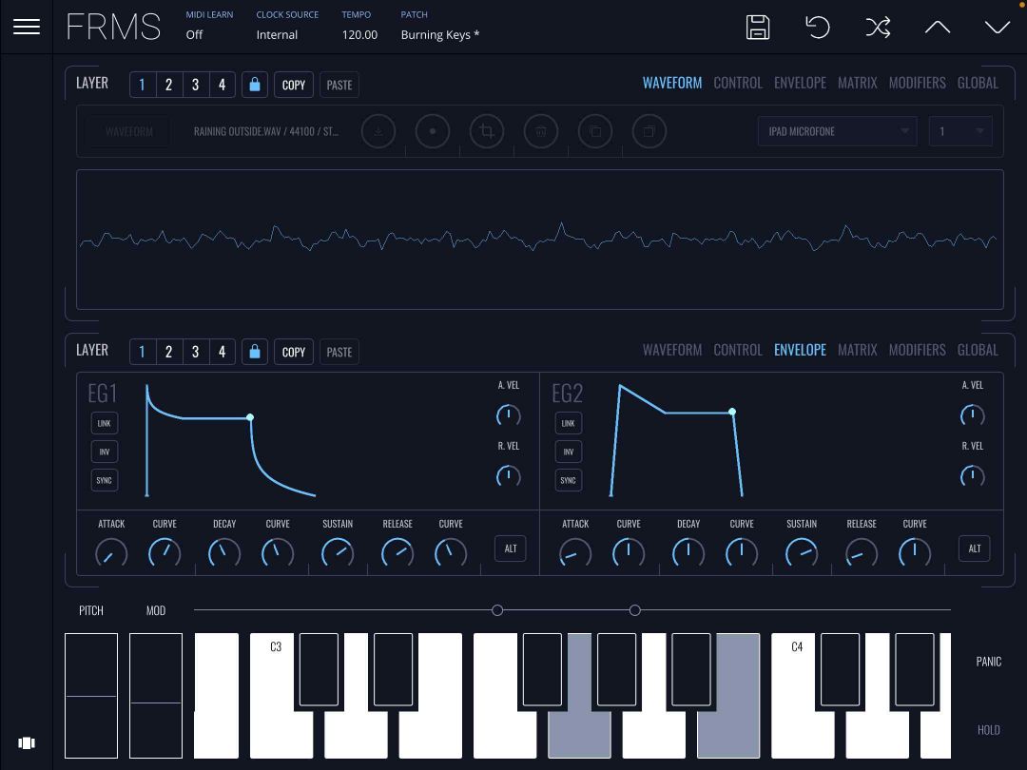This screenshot has height=770, width=1027.
Task: Click the PANIC button
Action: pos(989,661)
